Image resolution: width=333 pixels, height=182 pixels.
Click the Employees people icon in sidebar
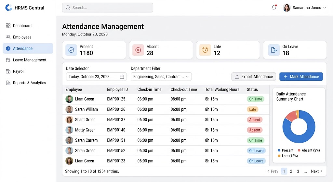(x=8, y=37)
